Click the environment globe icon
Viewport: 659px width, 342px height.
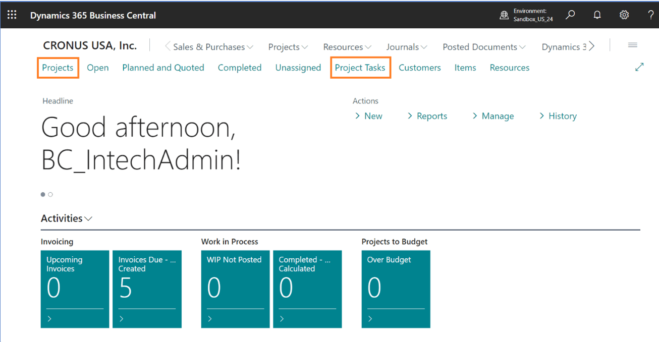(x=504, y=16)
